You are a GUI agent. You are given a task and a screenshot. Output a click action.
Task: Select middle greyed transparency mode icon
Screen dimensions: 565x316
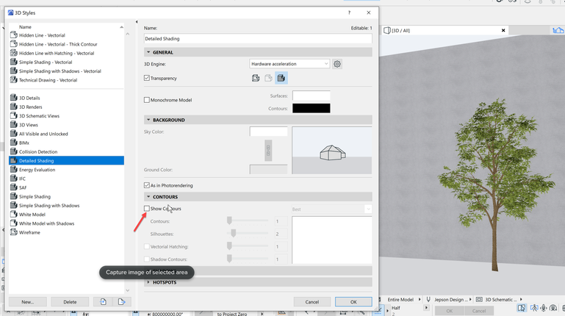pyautogui.click(x=268, y=78)
